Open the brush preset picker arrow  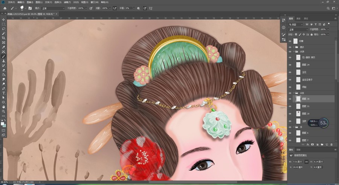(x=26, y=8)
